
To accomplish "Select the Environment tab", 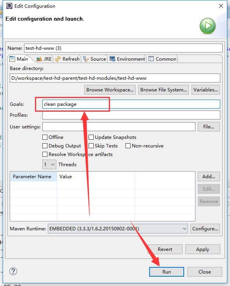I will click(127, 59).
